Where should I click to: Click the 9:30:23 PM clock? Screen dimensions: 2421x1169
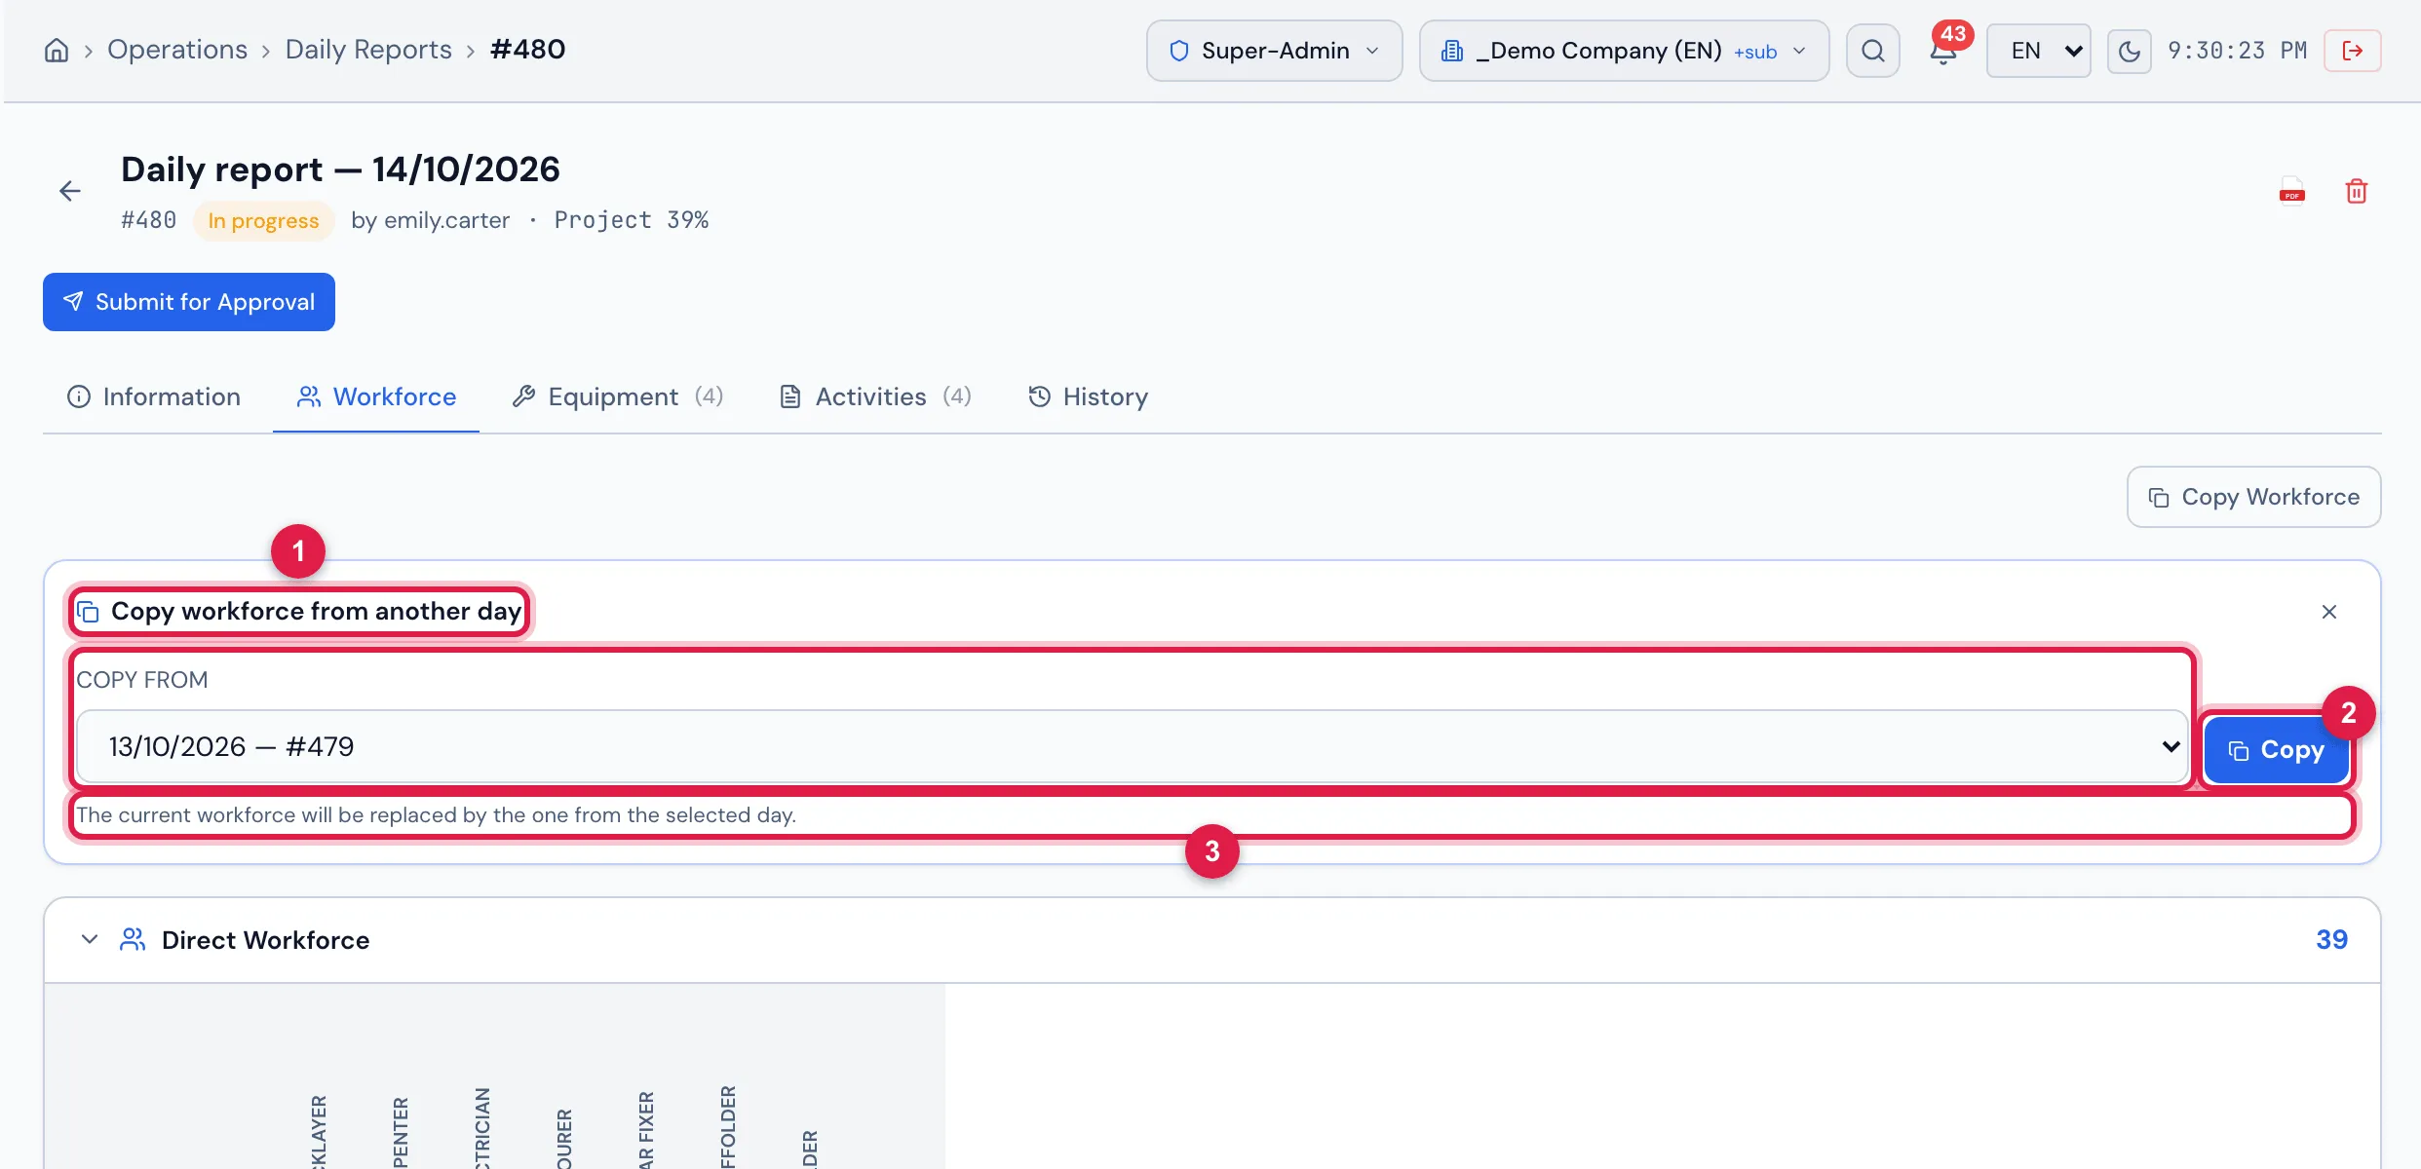(x=2237, y=51)
